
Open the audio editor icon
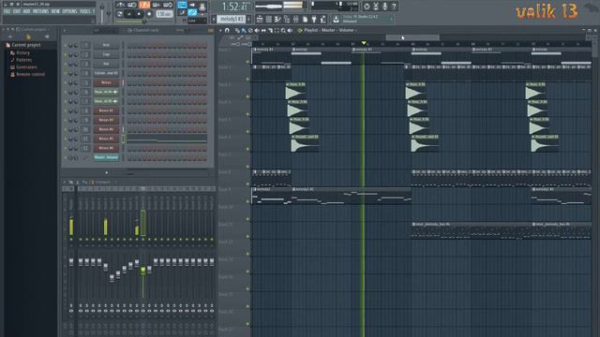click(376, 7)
